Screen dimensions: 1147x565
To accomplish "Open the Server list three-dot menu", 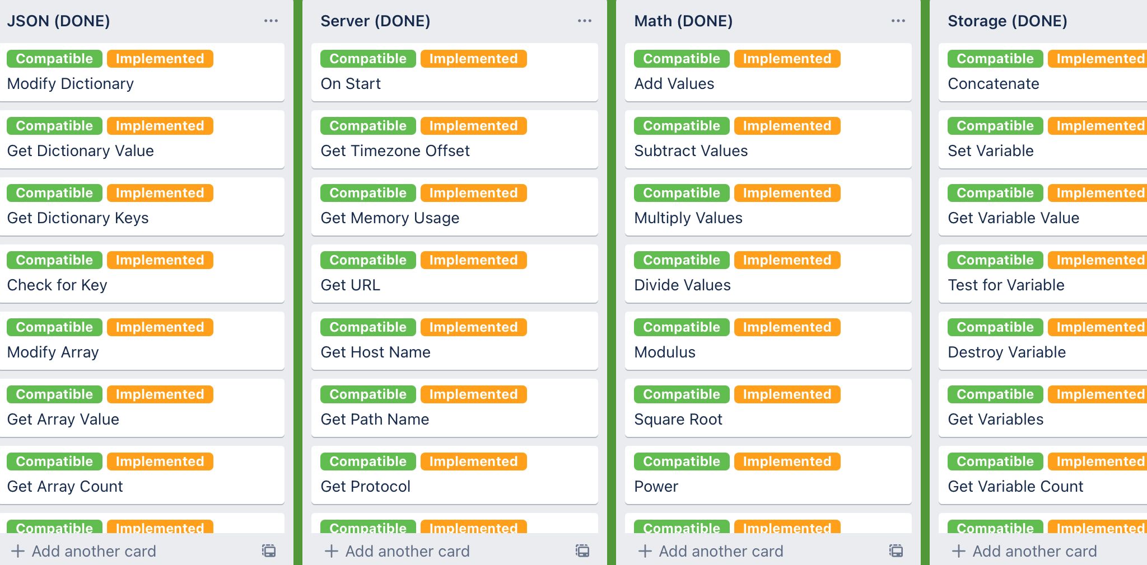I will click(585, 21).
